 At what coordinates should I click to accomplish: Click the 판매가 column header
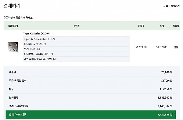[141, 26]
